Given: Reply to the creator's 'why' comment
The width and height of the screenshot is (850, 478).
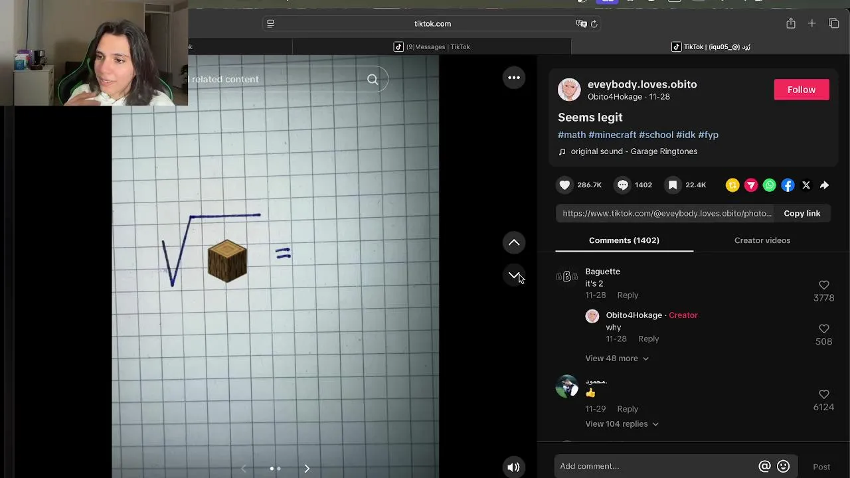Looking at the screenshot, I should pos(649,339).
